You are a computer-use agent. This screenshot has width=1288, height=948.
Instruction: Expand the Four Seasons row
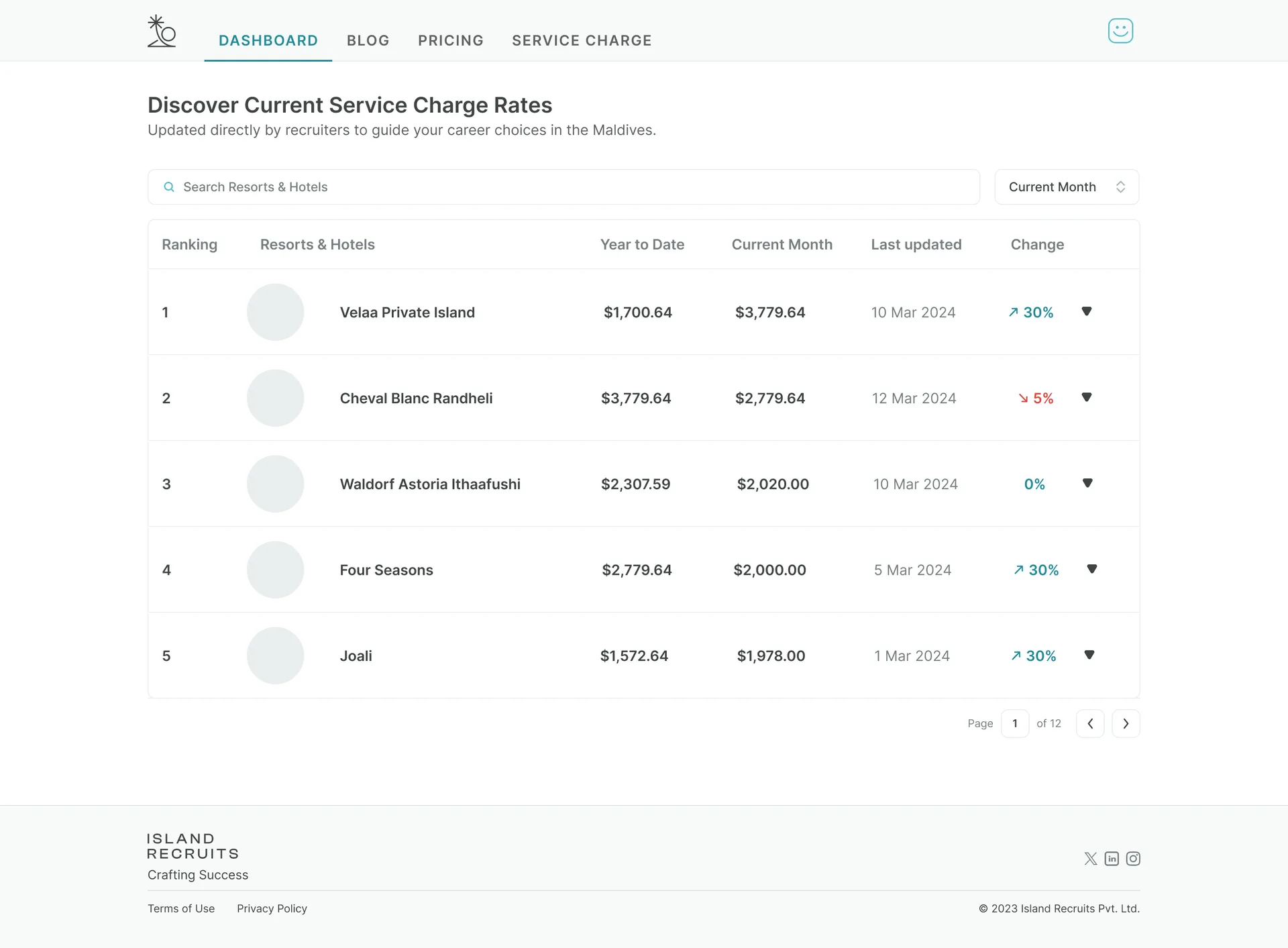click(1092, 569)
